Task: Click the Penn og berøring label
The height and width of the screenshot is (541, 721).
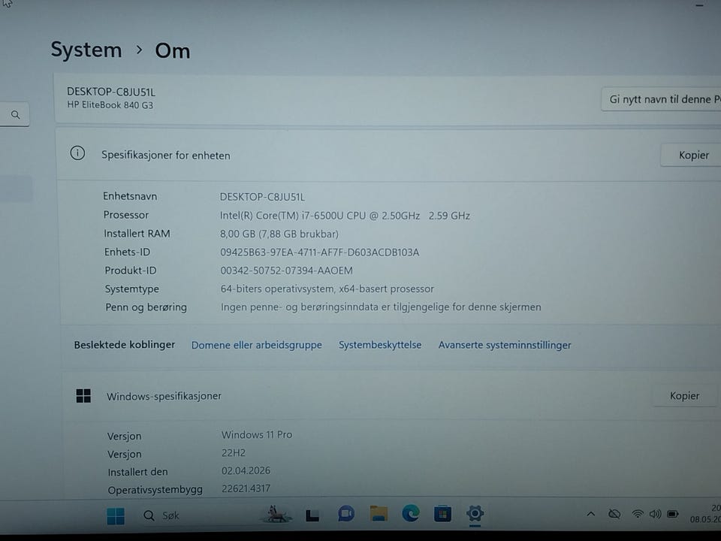Action: tap(146, 307)
